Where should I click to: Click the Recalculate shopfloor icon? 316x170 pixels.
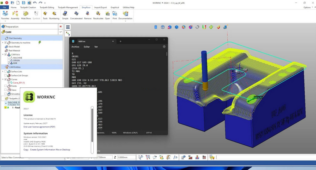[x=98, y=15]
